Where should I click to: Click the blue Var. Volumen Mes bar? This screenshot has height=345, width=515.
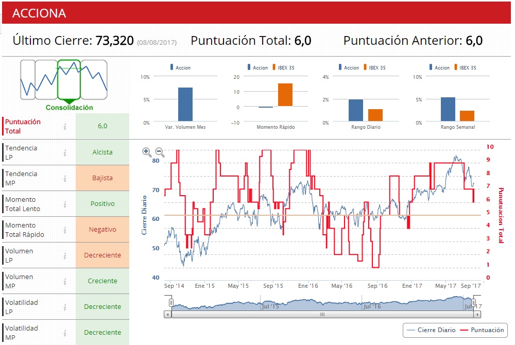[185, 105]
